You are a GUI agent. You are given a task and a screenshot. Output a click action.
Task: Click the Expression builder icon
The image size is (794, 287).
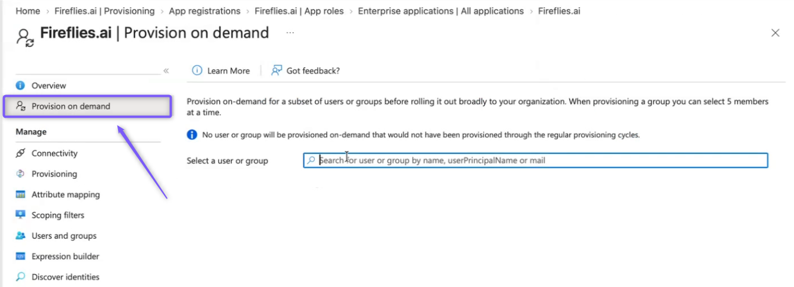(x=20, y=257)
